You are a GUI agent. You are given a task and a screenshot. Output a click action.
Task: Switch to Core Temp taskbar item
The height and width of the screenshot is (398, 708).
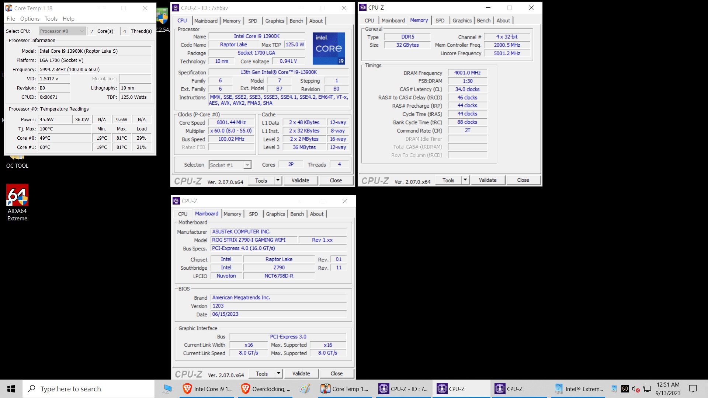[x=346, y=389]
